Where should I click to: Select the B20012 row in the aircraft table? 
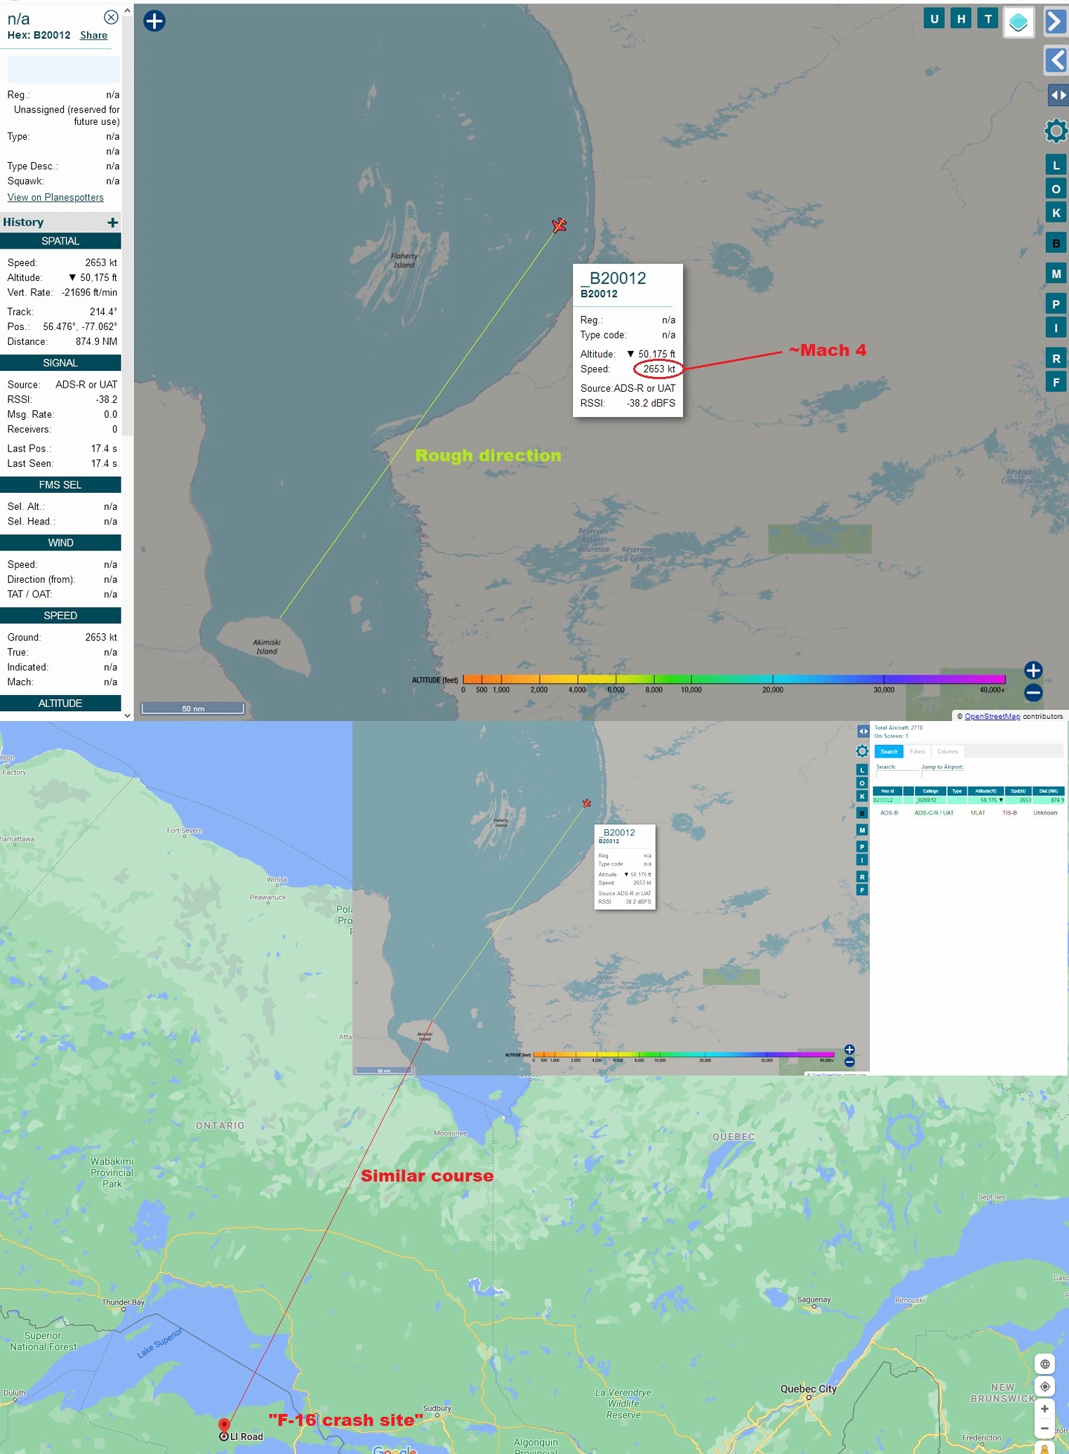pos(969,800)
